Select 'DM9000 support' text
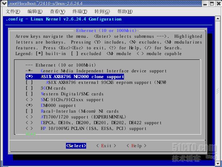 (x=58, y=105)
